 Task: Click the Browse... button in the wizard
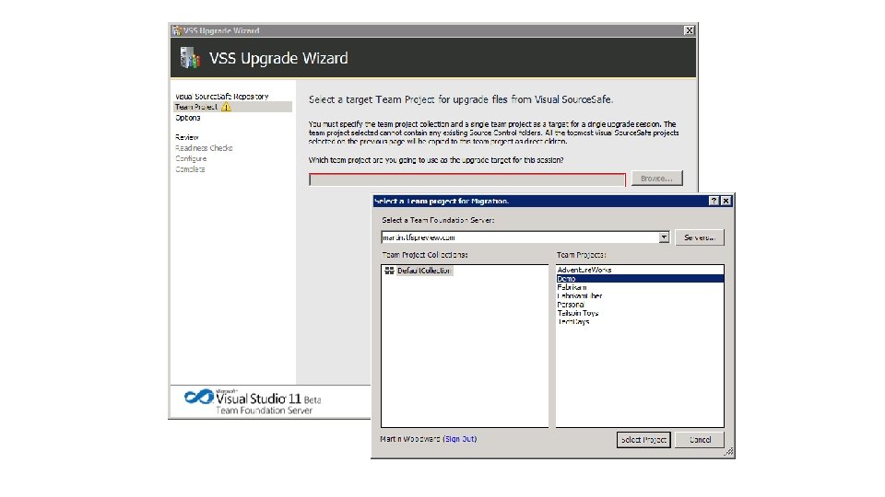[657, 178]
